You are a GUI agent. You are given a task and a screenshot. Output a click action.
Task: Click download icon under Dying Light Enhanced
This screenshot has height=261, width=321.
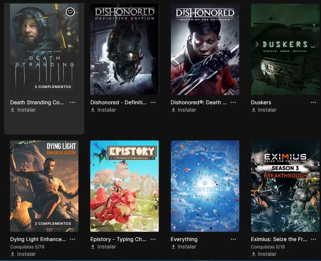click(13, 254)
